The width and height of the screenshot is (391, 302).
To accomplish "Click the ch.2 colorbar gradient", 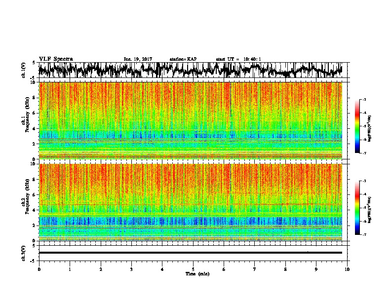I will pyautogui.click(x=357, y=208).
